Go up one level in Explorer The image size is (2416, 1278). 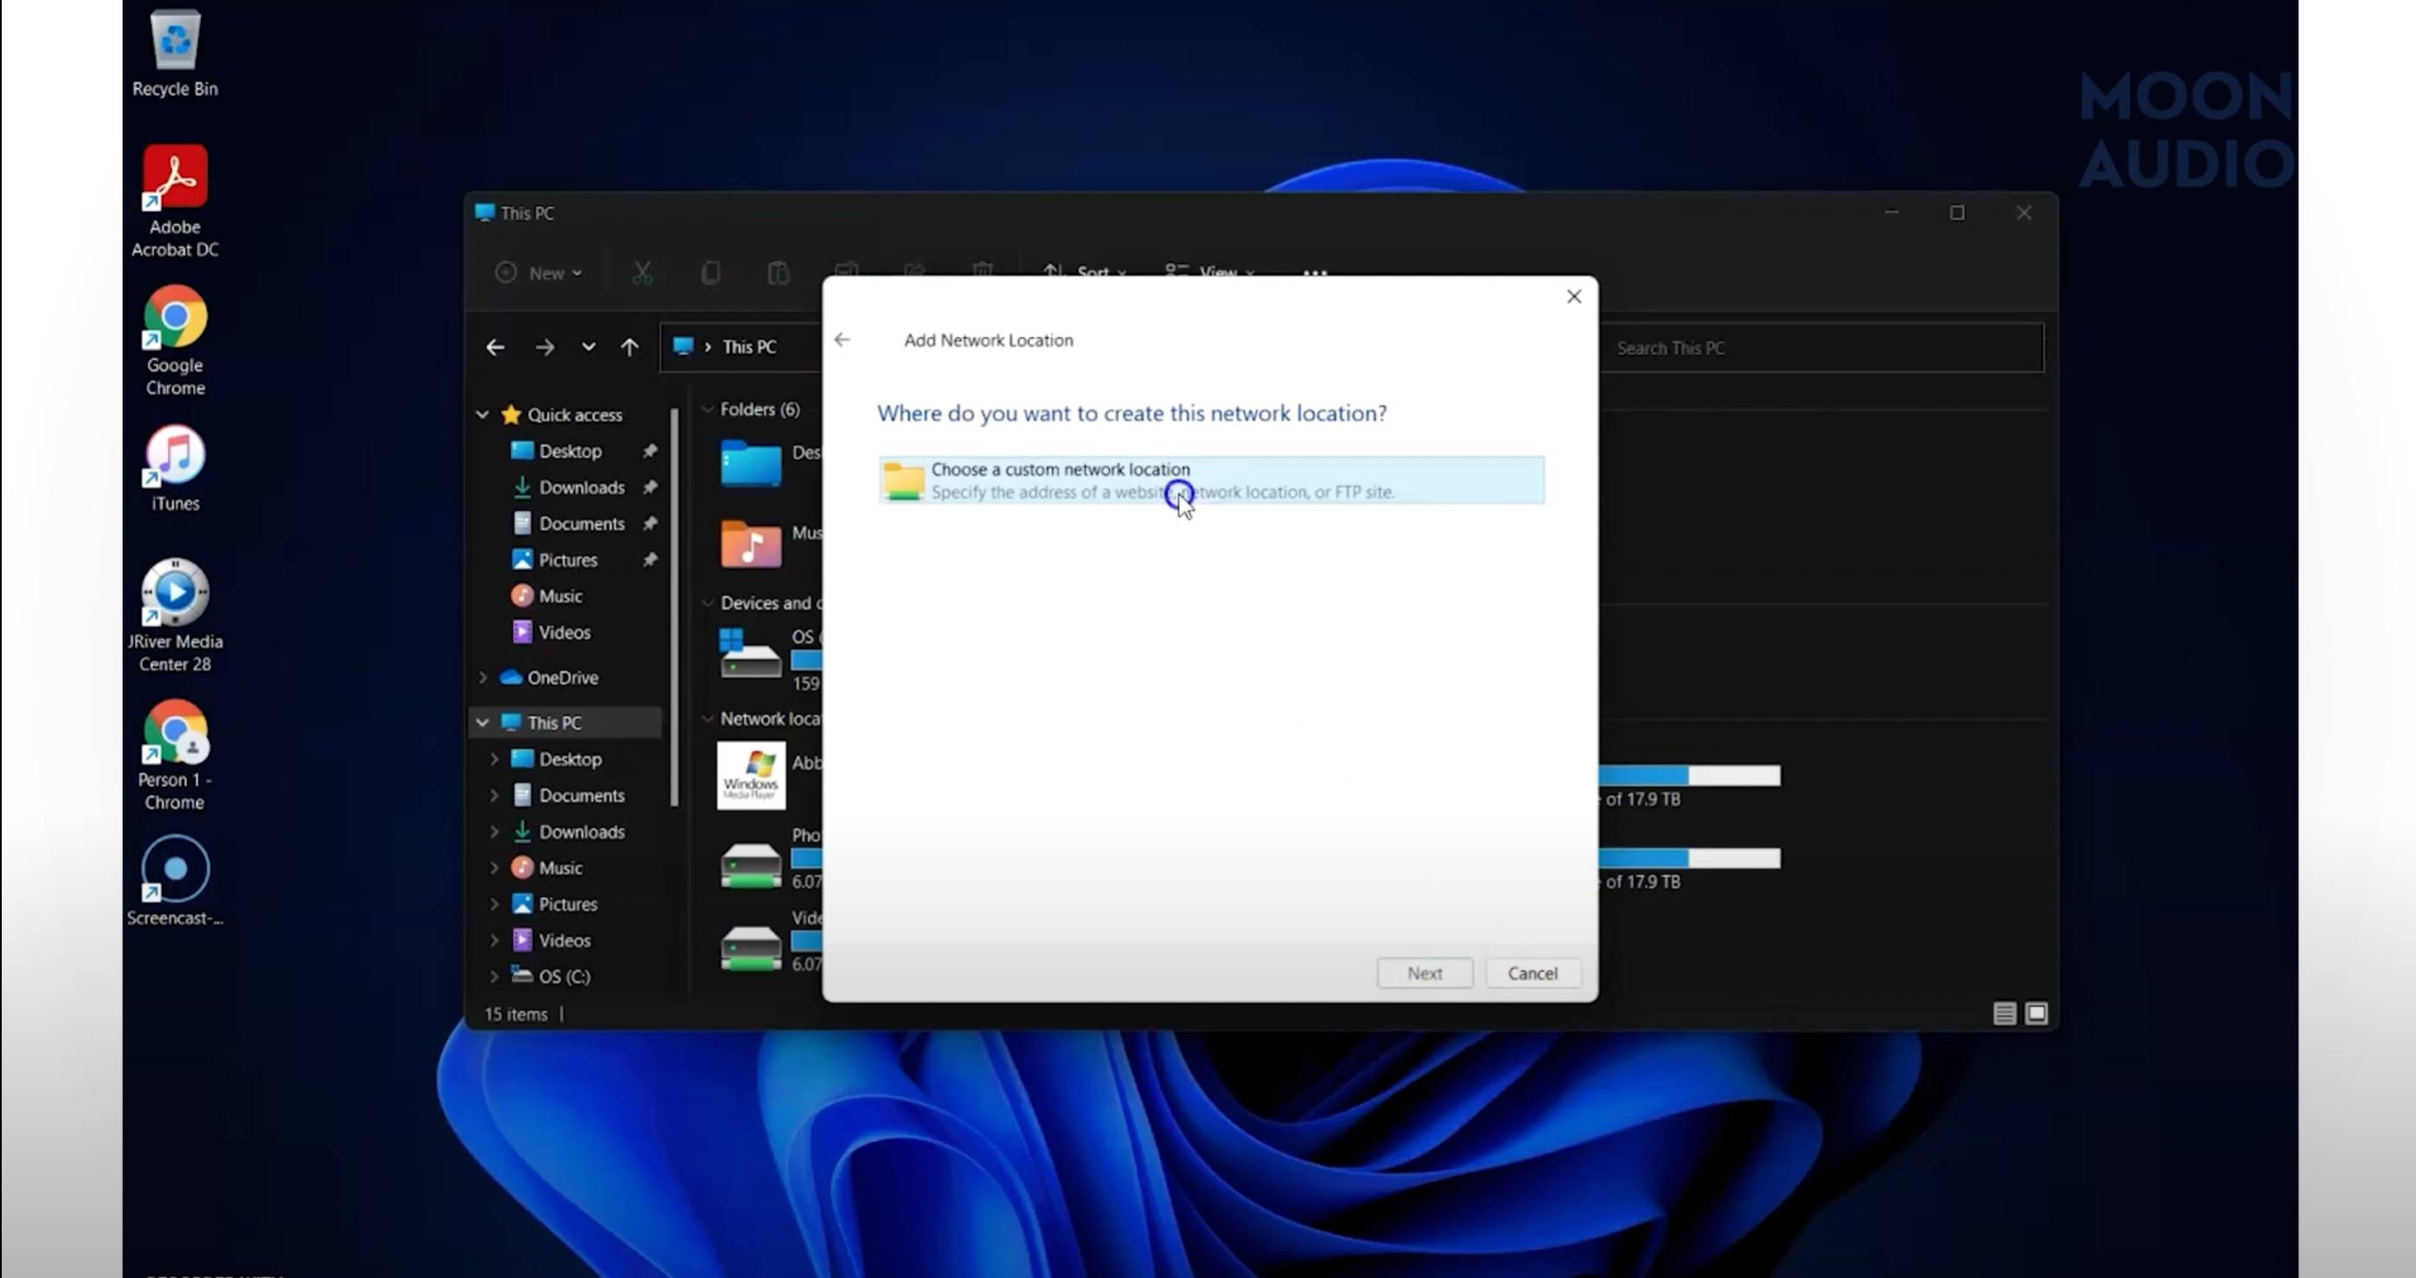629,347
